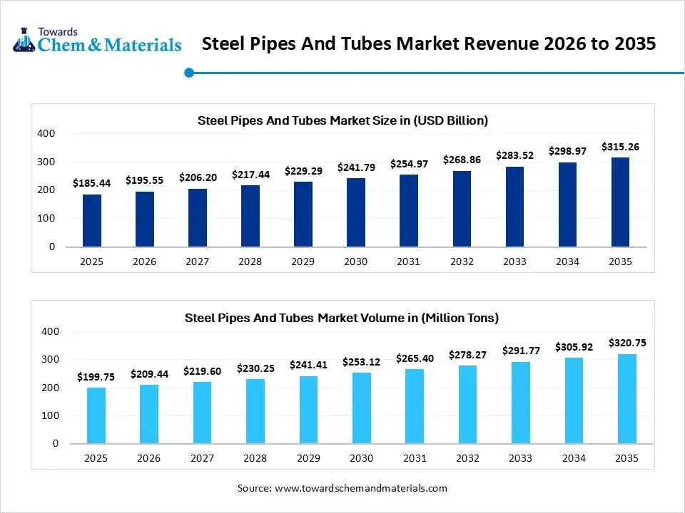
Task: Select the dark blue 2033 market size bar
Action: 514,207
